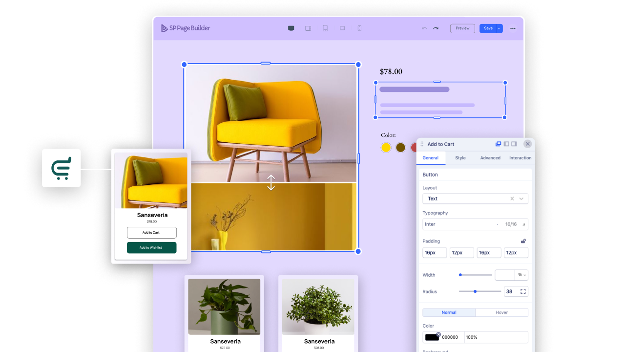The image size is (625, 352).
Task: Click the redo arrow icon
Action: pyautogui.click(x=436, y=28)
